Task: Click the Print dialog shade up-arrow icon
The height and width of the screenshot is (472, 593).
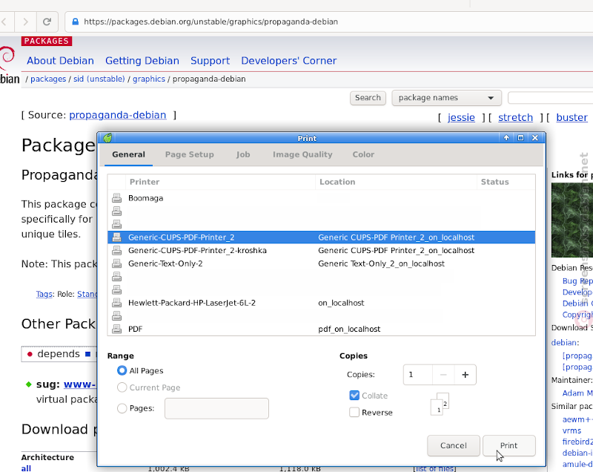Action: pyautogui.click(x=506, y=138)
